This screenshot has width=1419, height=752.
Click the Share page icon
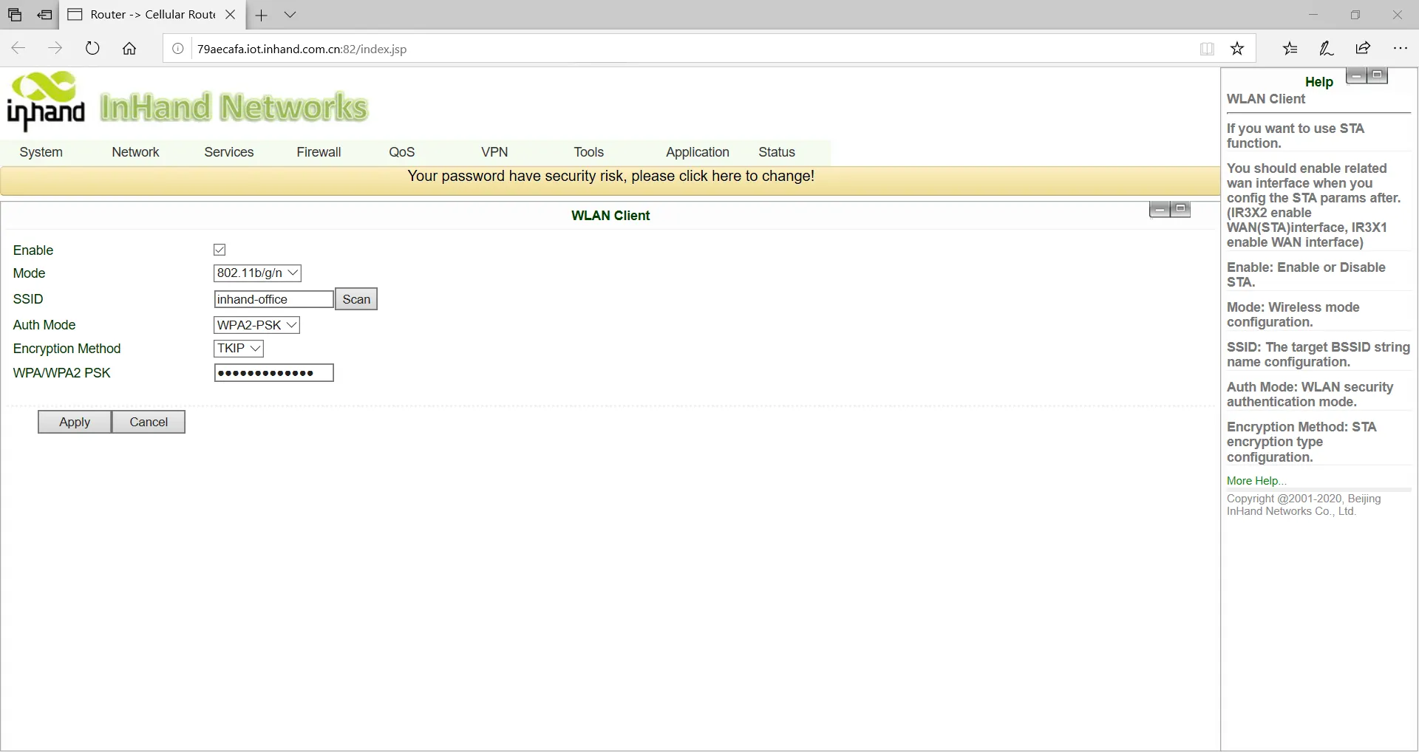pyautogui.click(x=1364, y=49)
